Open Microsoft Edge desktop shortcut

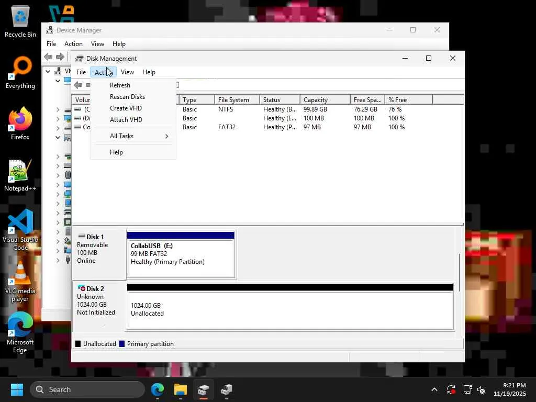click(20, 333)
